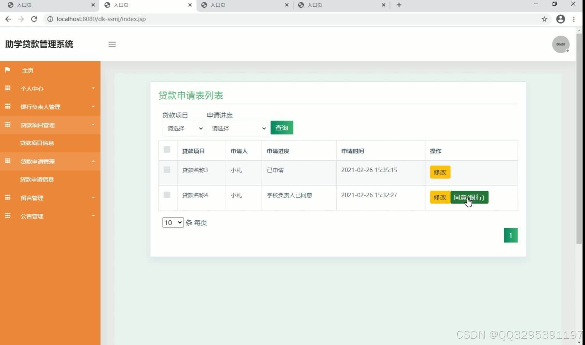Select 留言管理 in the sidebar

click(32, 198)
